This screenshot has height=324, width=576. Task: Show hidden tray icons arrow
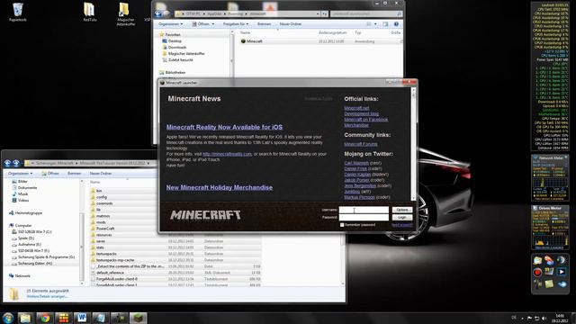522,318
